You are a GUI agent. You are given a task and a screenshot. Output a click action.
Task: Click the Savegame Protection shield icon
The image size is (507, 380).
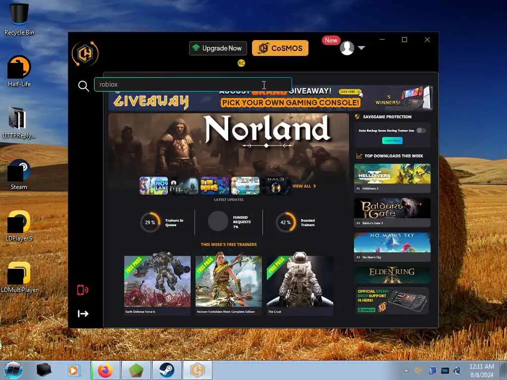357,117
